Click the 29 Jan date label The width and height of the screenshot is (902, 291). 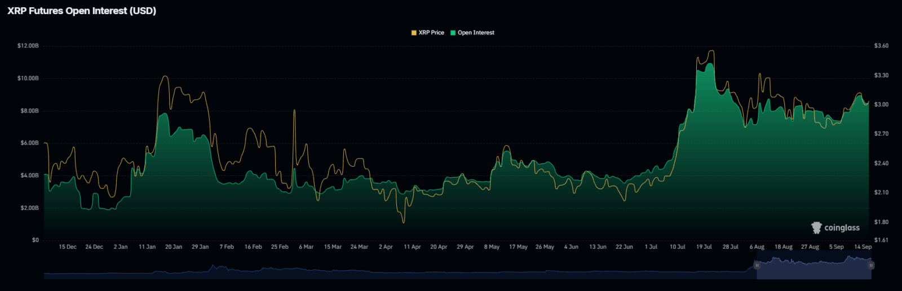coord(200,247)
